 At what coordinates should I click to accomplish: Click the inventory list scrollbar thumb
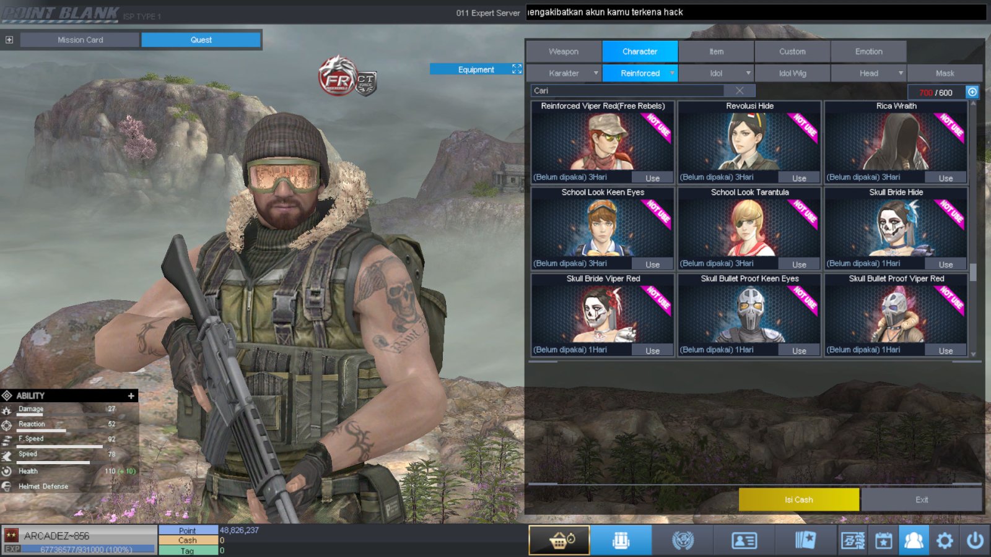(973, 272)
